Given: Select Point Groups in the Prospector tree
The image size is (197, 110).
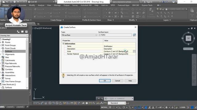Looking at the screenshot, I should (x=10, y=45).
